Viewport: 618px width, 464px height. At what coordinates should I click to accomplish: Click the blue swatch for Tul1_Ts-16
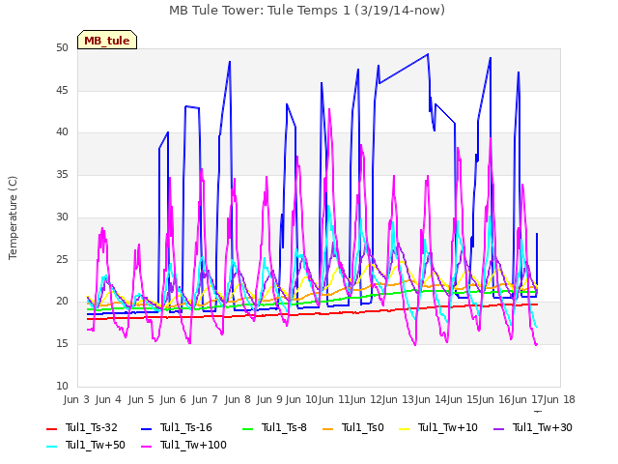146,428
